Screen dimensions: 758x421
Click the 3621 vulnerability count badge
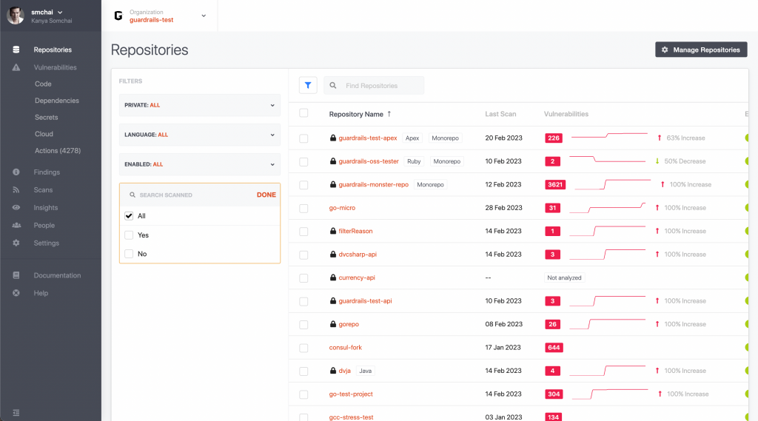(555, 185)
